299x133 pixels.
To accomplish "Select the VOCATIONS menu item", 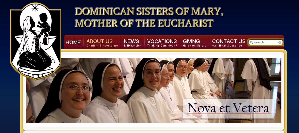I will click(162, 41).
